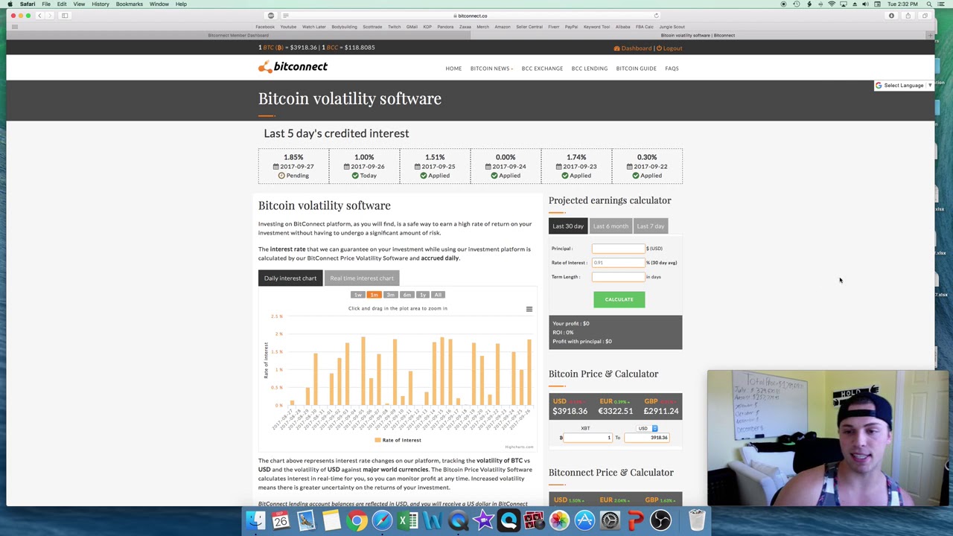Launch QuickTime Player from the dock
The height and width of the screenshot is (536, 953).
pos(458,520)
